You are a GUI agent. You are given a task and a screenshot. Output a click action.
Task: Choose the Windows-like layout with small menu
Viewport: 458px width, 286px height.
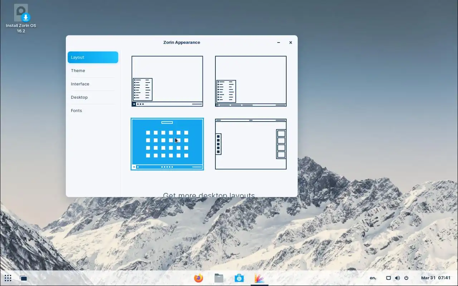tap(167, 81)
